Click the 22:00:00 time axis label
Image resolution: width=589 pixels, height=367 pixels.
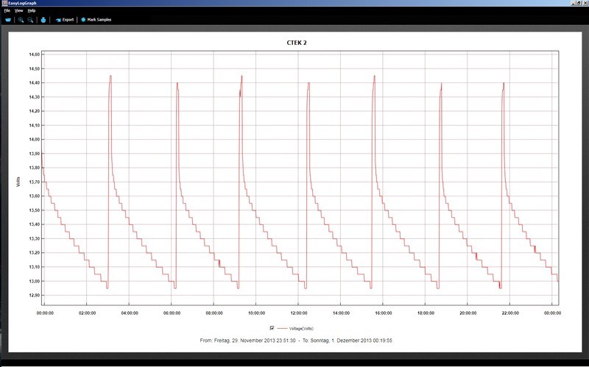click(509, 313)
